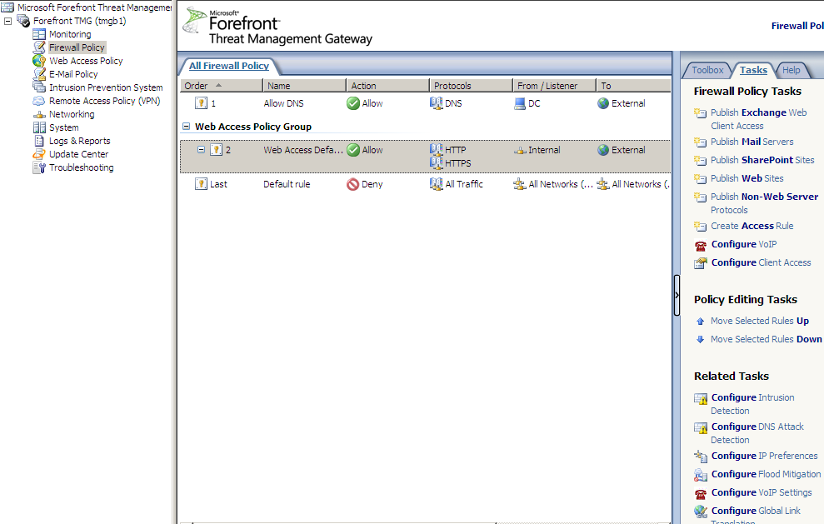Collapse the Forefront TMG (tmgb1) tree node
The image size is (824, 524).
(8, 21)
